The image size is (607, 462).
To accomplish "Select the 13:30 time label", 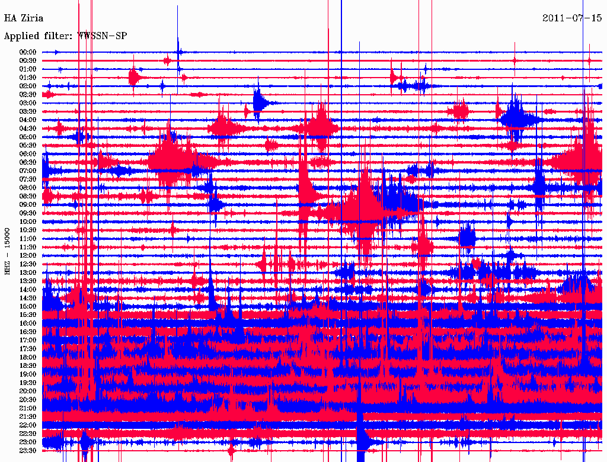I will (x=28, y=281).
